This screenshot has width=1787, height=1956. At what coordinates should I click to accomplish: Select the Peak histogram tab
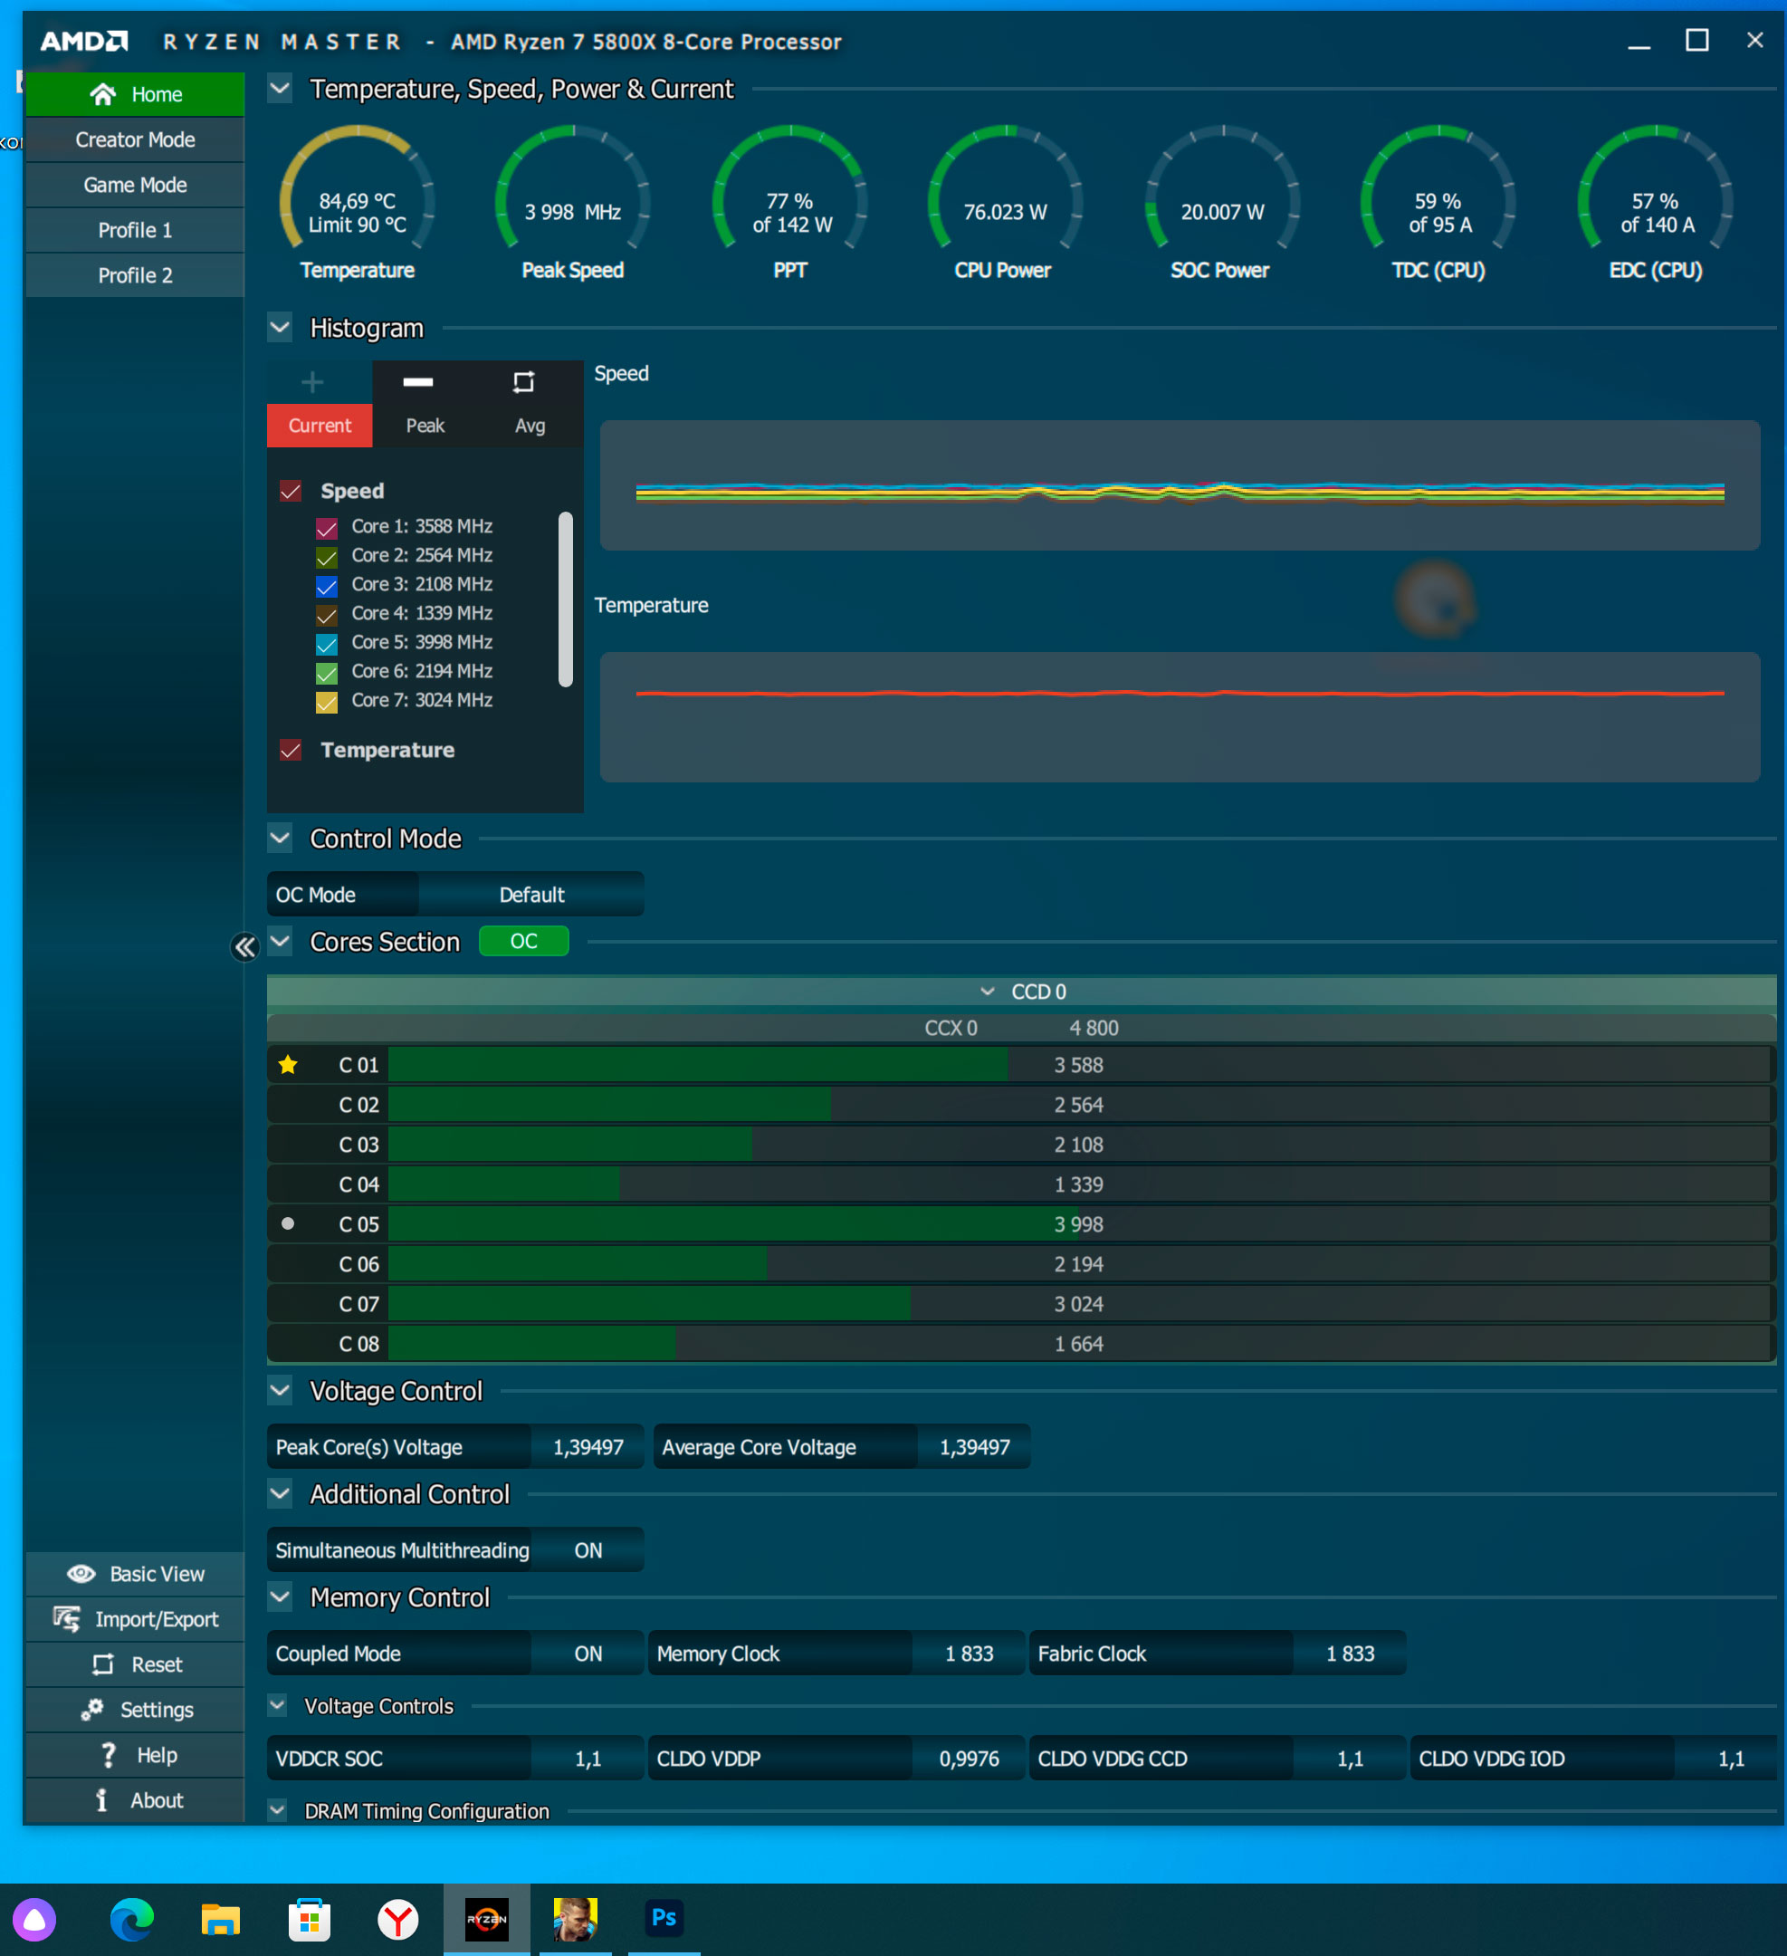pyautogui.click(x=424, y=425)
